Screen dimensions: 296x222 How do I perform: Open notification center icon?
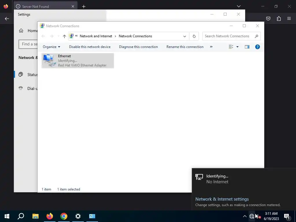287,216
